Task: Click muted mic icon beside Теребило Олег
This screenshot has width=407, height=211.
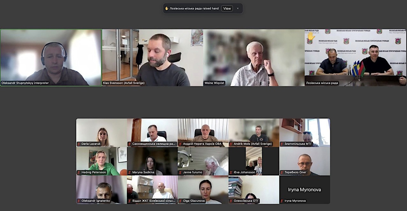Action: click(282, 172)
